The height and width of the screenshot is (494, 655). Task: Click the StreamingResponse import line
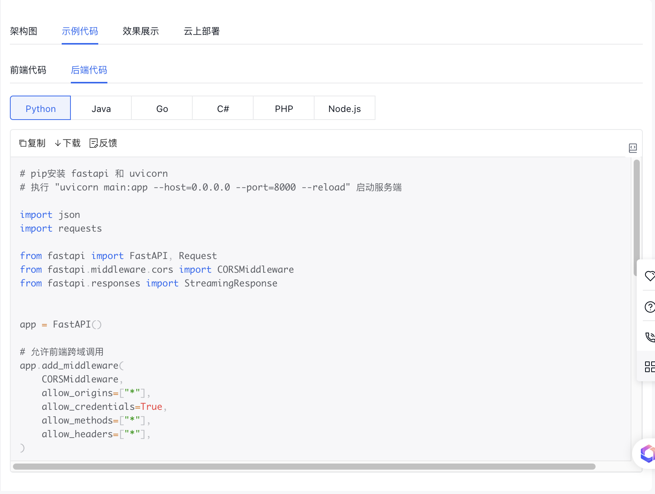tap(149, 283)
